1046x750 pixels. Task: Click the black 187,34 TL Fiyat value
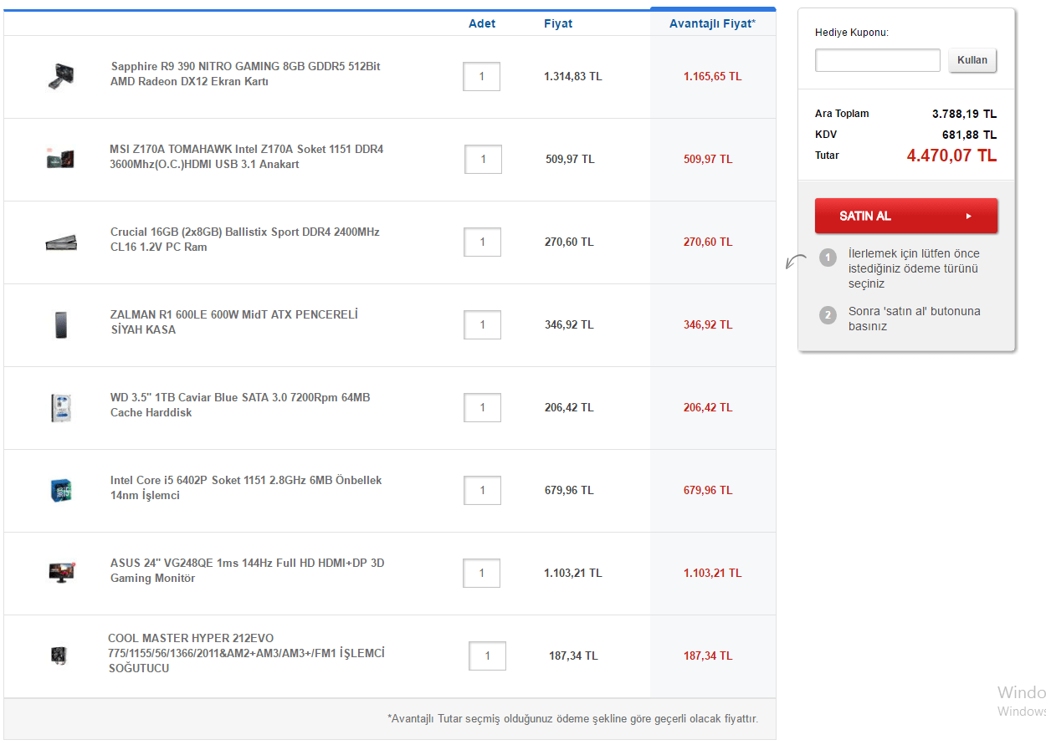click(x=573, y=656)
